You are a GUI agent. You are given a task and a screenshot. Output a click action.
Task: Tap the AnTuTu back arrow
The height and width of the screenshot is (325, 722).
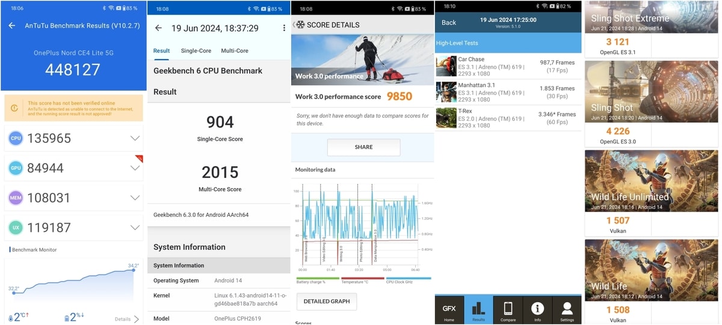pos(12,26)
